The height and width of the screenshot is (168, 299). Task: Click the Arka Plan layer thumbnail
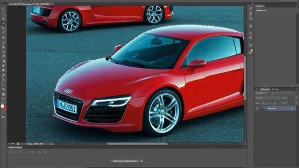263,108
